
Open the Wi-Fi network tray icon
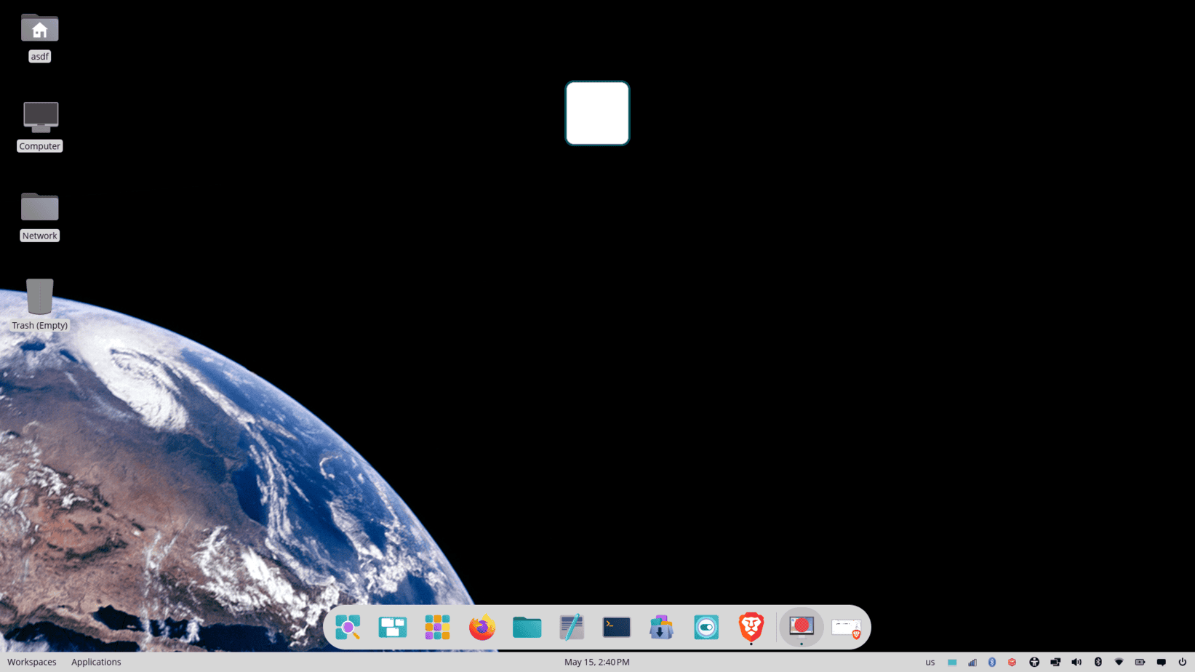[1119, 662]
